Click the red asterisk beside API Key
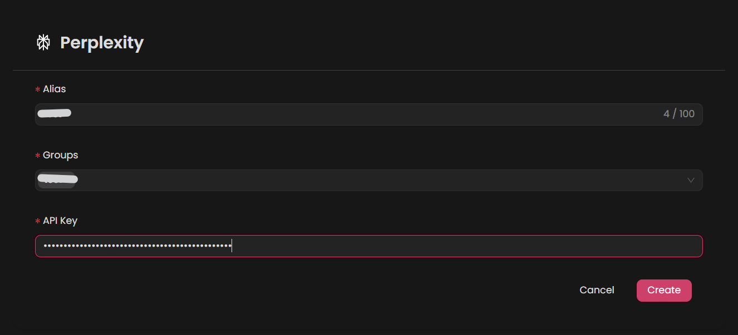Screen dimensions: 738x335 pyautogui.click(x=37, y=221)
